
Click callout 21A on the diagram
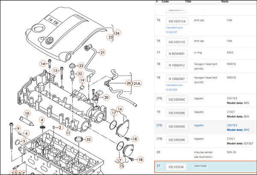coord(137,83)
